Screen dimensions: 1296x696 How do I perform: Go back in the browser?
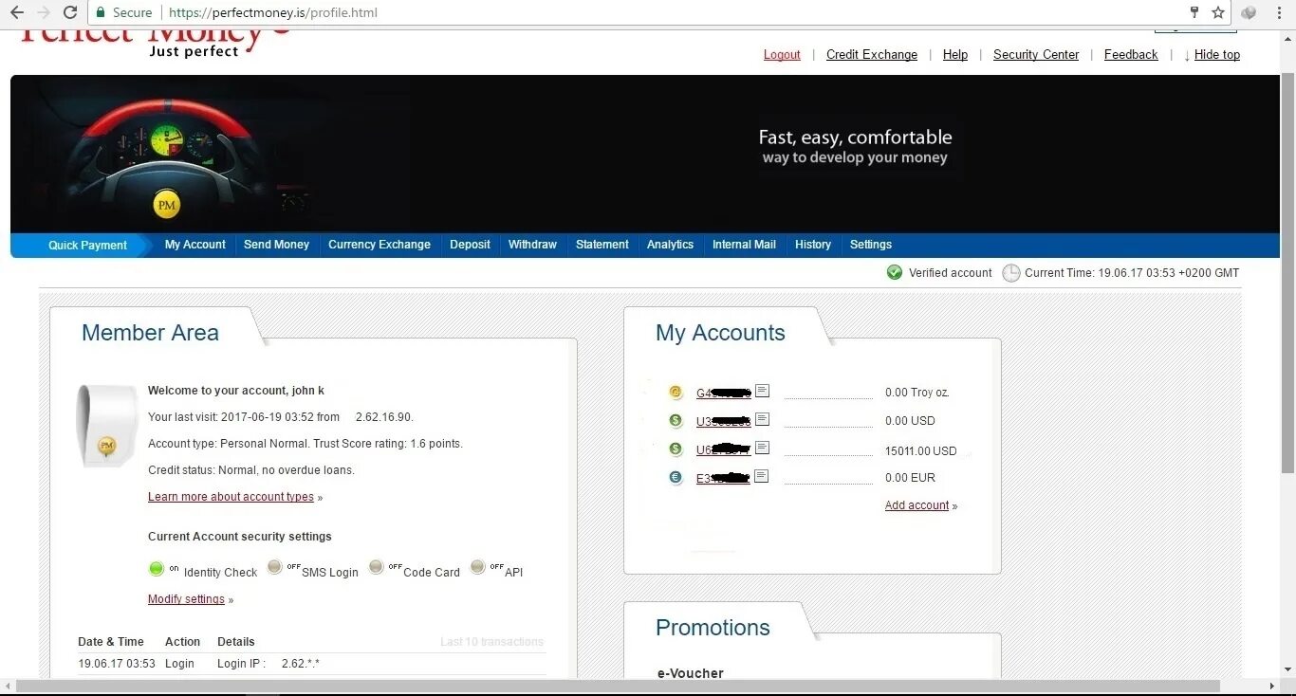(x=16, y=12)
